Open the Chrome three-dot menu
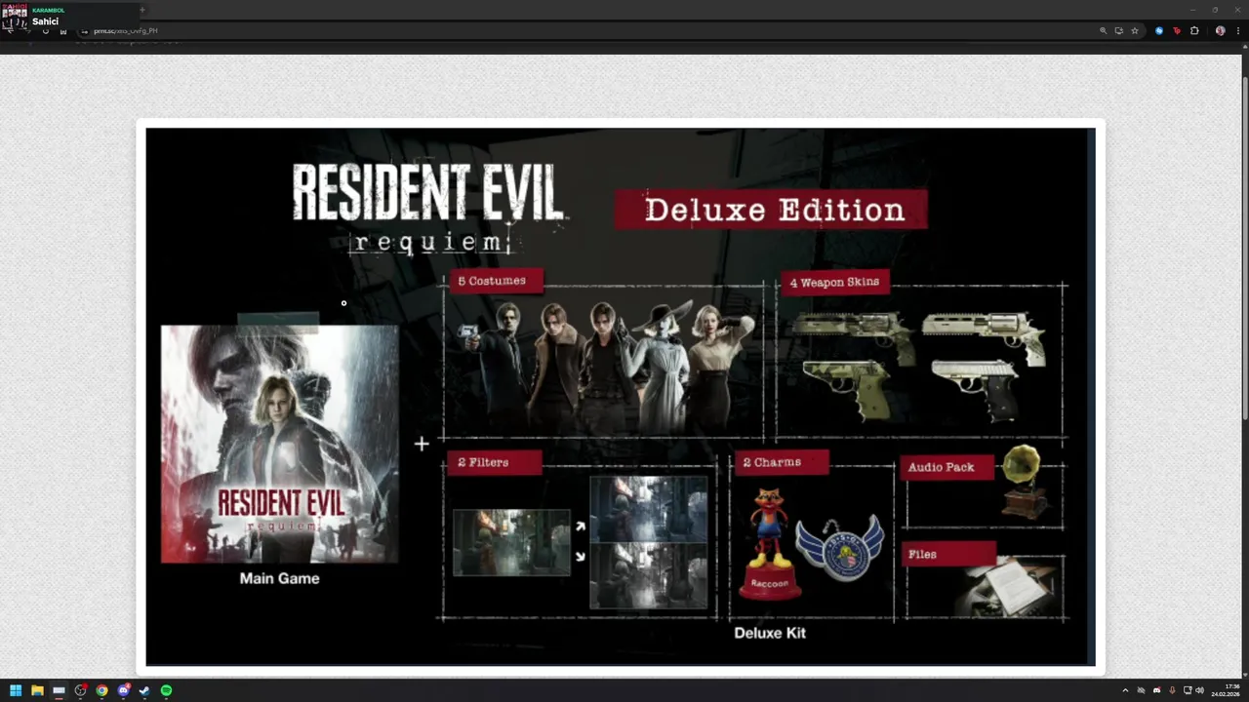 pyautogui.click(x=1237, y=30)
